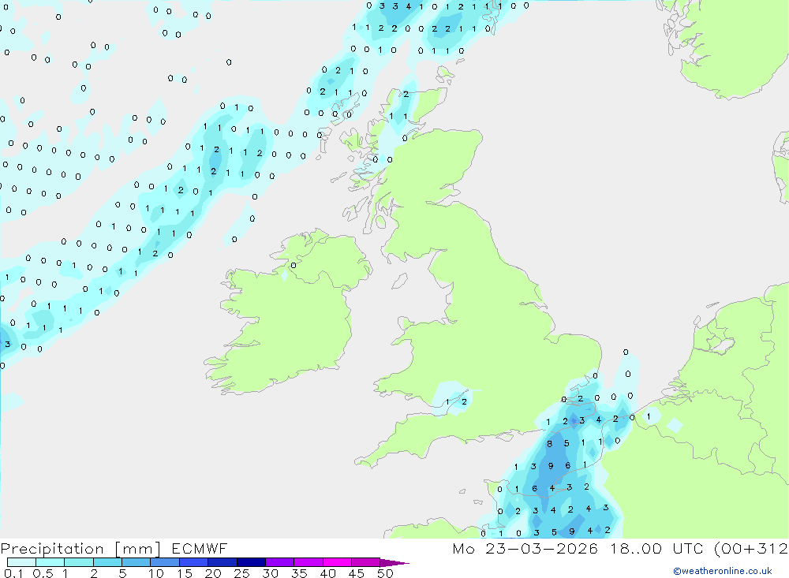This screenshot has height=578, width=789.
Task: Click the 0.1–0.5 mm legend color swatch
Action: click(21, 562)
